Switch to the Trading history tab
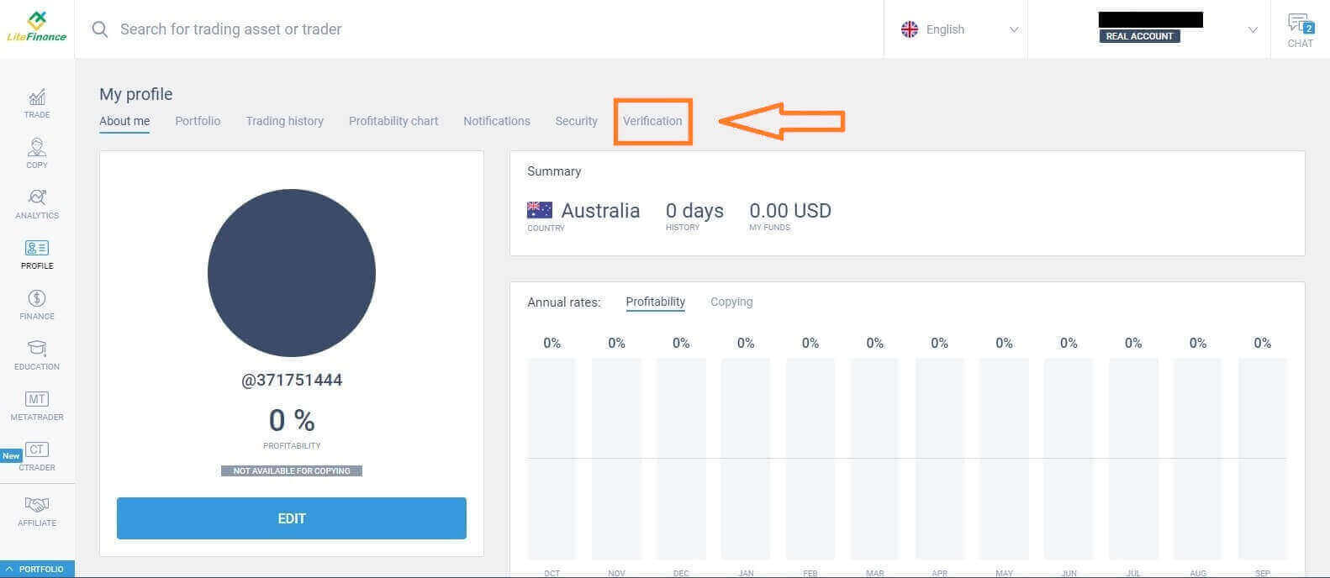The width and height of the screenshot is (1330, 578). coord(284,121)
